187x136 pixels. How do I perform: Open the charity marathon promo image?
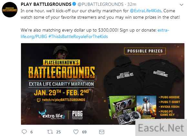point(103,84)
